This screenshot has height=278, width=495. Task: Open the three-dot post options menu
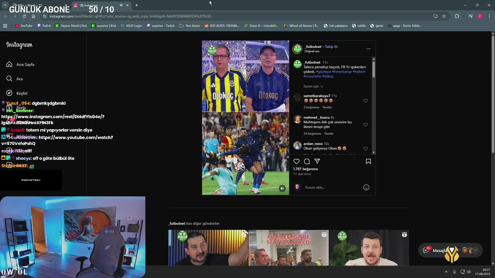tap(368, 49)
